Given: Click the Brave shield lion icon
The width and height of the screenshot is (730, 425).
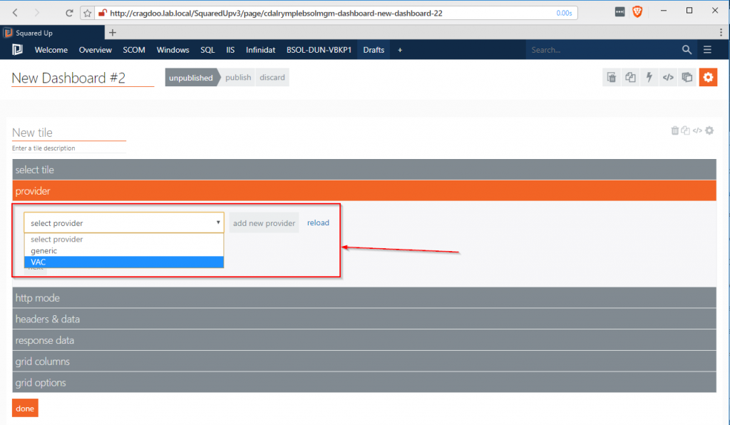Looking at the screenshot, I should [x=637, y=12].
